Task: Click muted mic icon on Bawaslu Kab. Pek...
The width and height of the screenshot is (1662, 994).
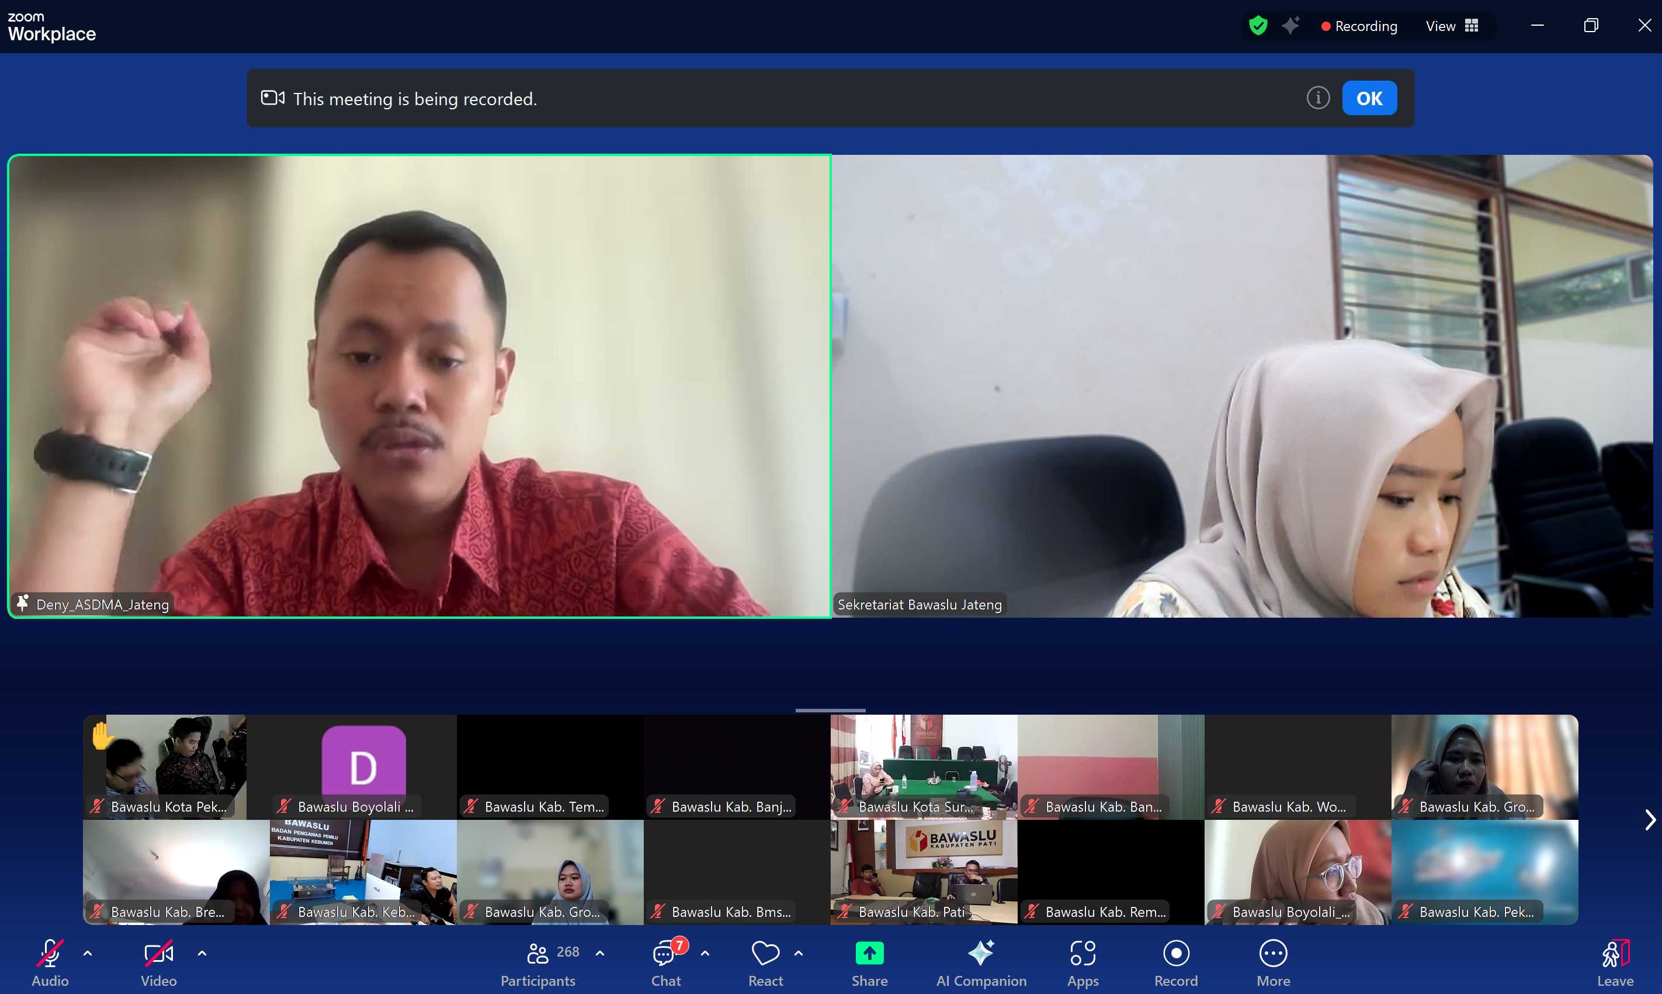Action: (x=1406, y=911)
